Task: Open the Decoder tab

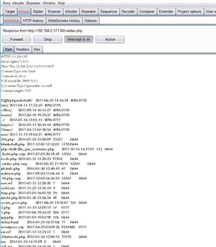Action: (x=128, y=11)
